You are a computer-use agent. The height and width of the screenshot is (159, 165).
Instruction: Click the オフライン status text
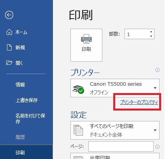click(99, 92)
